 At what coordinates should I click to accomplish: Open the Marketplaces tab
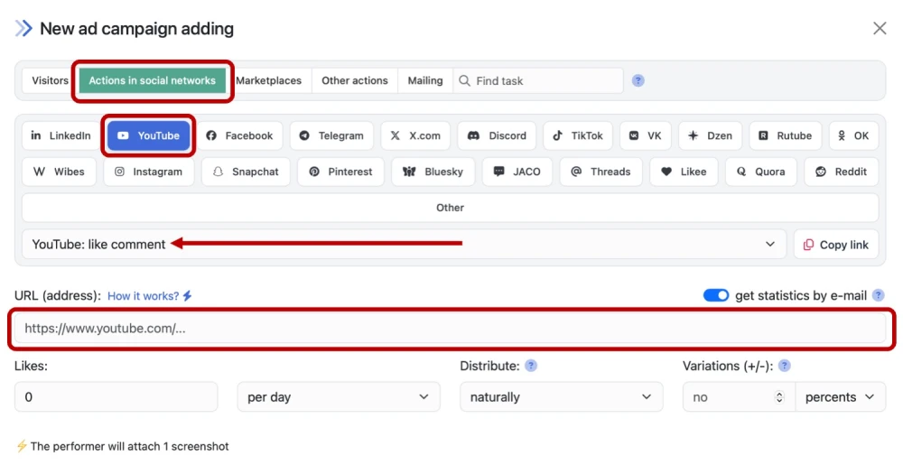pyautogui.click(x=269, y=80)
